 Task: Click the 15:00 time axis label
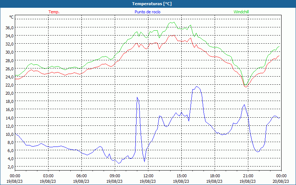pos(181,176)
